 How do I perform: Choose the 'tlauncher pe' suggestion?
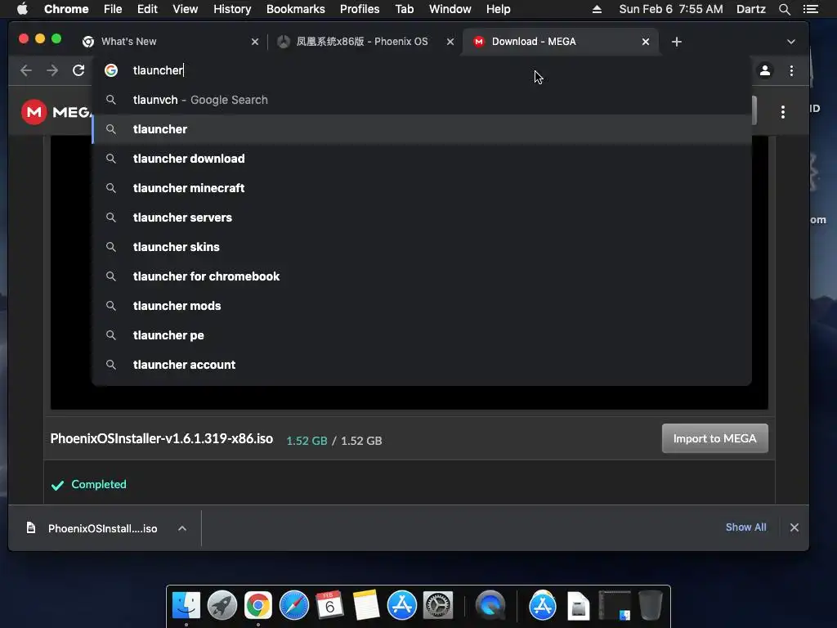click(422, 334)
